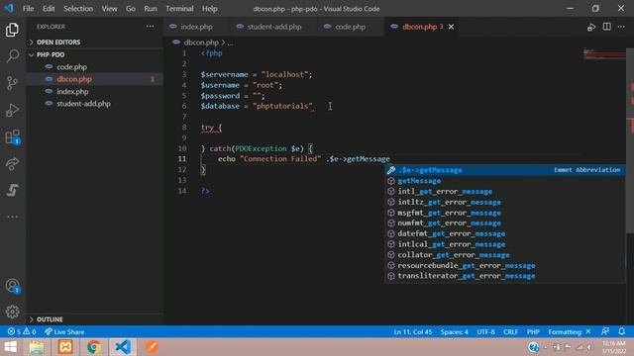The height and width of the screenshot is (356, 634).
Task: Change language mode PHP
Action: pos(533,332)
